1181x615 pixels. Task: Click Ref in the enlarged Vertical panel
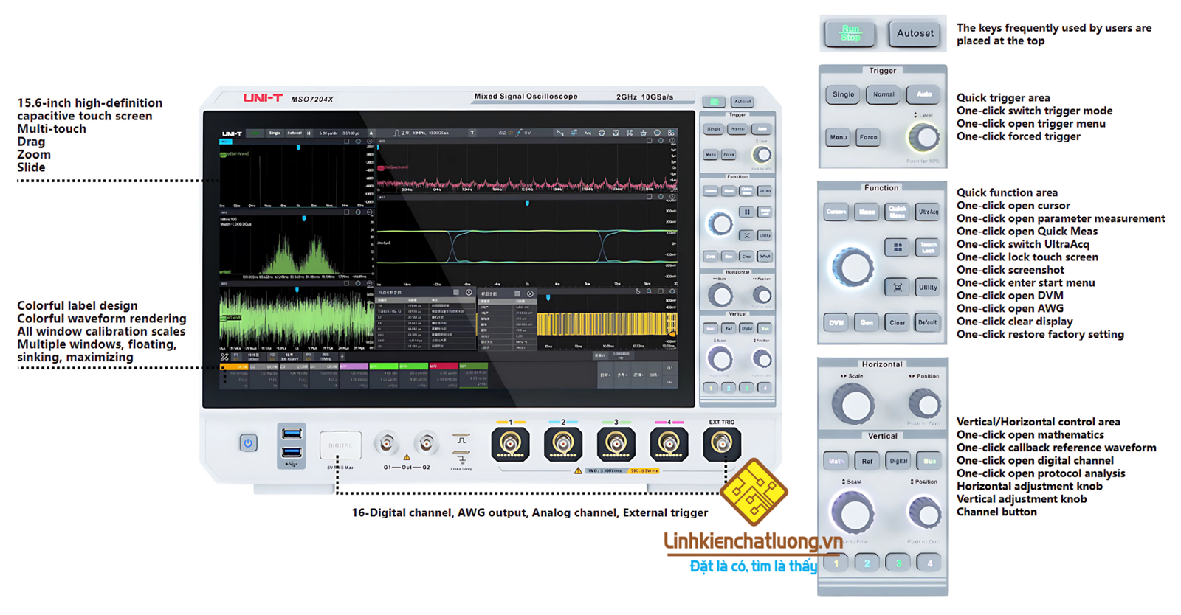click(x=867, y=462)
